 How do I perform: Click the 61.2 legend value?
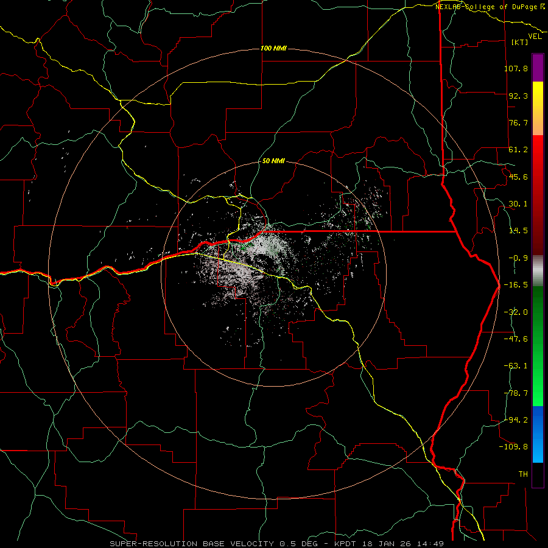point(518,150)
